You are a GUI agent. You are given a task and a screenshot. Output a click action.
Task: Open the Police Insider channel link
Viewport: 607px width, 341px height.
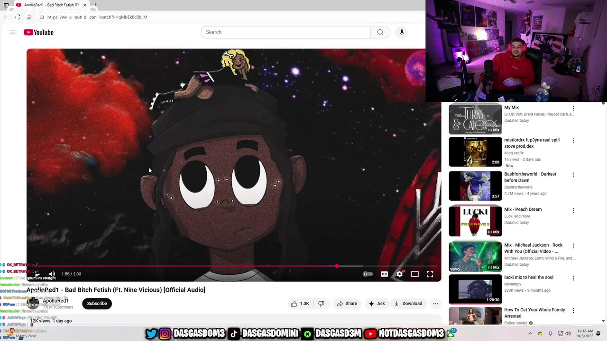(x=516, y=323)
